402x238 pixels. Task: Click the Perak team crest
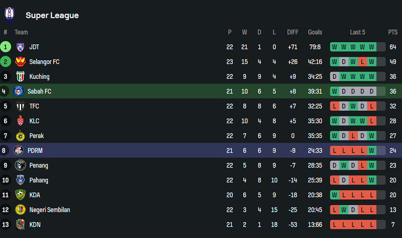[x=21, y=136]
